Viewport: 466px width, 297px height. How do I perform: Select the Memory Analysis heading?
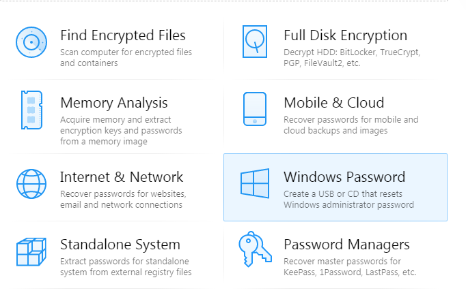(113, 103)
